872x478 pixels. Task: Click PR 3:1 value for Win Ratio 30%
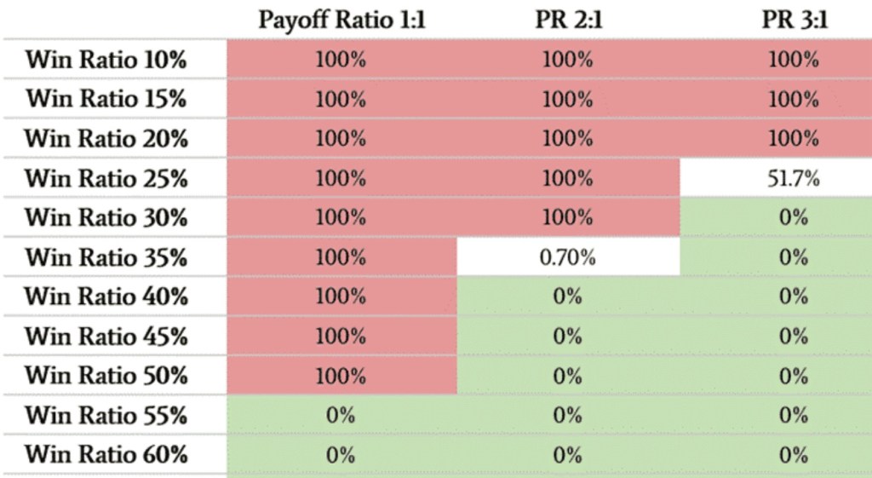point(794,218)
